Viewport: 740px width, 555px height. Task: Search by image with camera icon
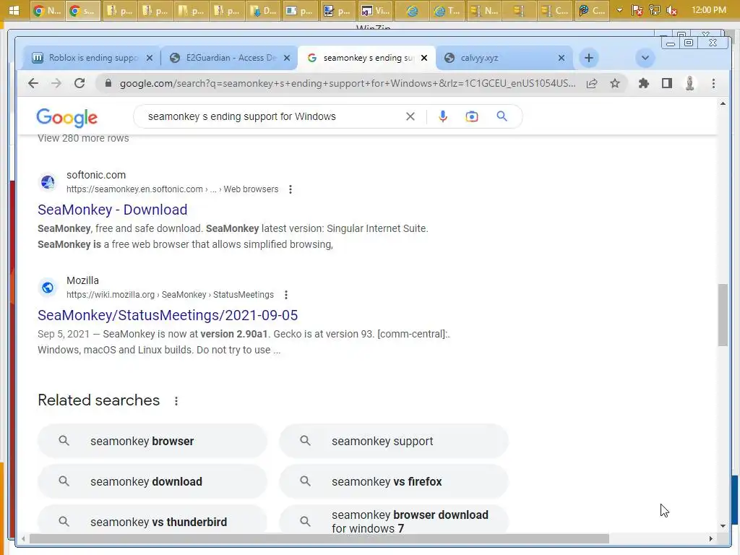(x=471, y=116)
